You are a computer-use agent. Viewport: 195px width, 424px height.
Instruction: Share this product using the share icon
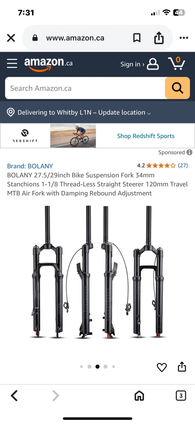(x=182, y=367)
